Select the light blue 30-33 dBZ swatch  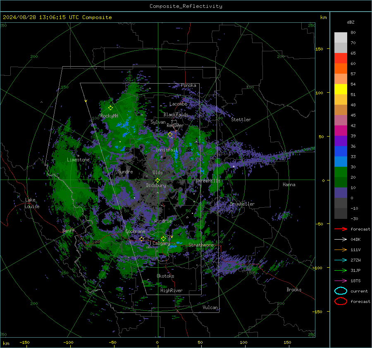pyautogui.click(x=341, y=162)
